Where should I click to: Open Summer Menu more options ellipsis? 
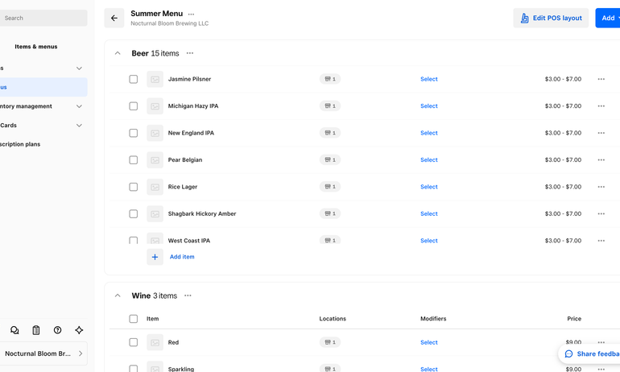tap(191, 14)
